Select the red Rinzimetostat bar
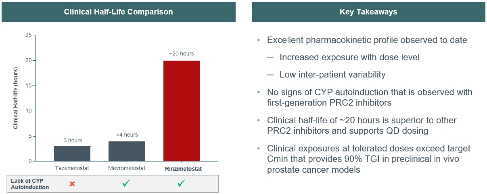The image size is (487, 194). coord(181,111)
